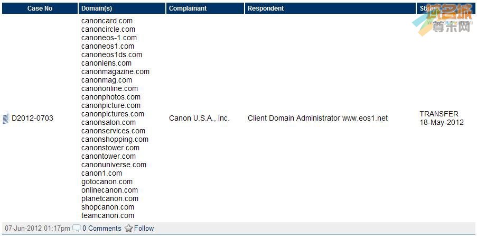Screen dimensions: 477x236
Task: Click the TRANSFER 18-May-2012 status
Action: pyautogui.click(x=442, y=118)
